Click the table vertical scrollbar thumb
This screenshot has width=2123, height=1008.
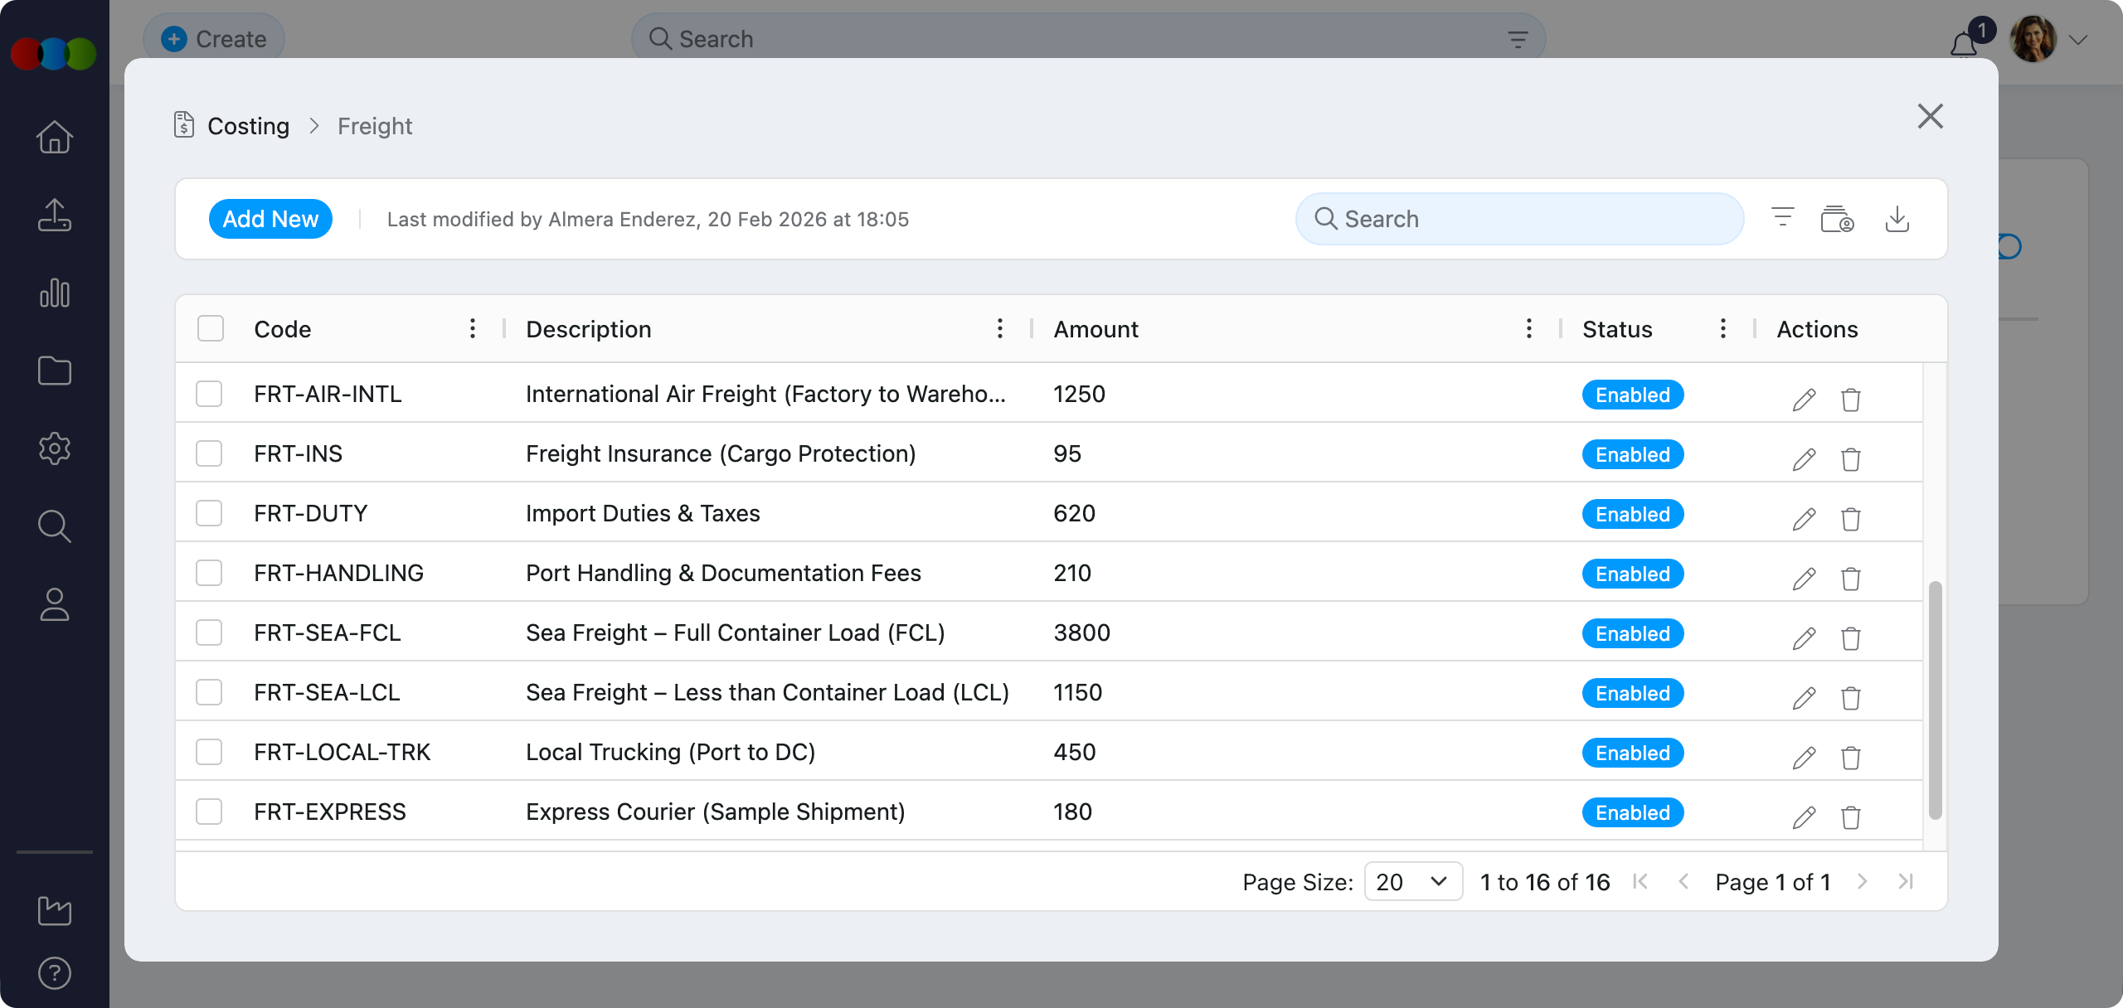click(1935, 699)
